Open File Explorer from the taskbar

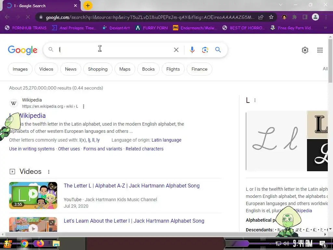(56, 243)
